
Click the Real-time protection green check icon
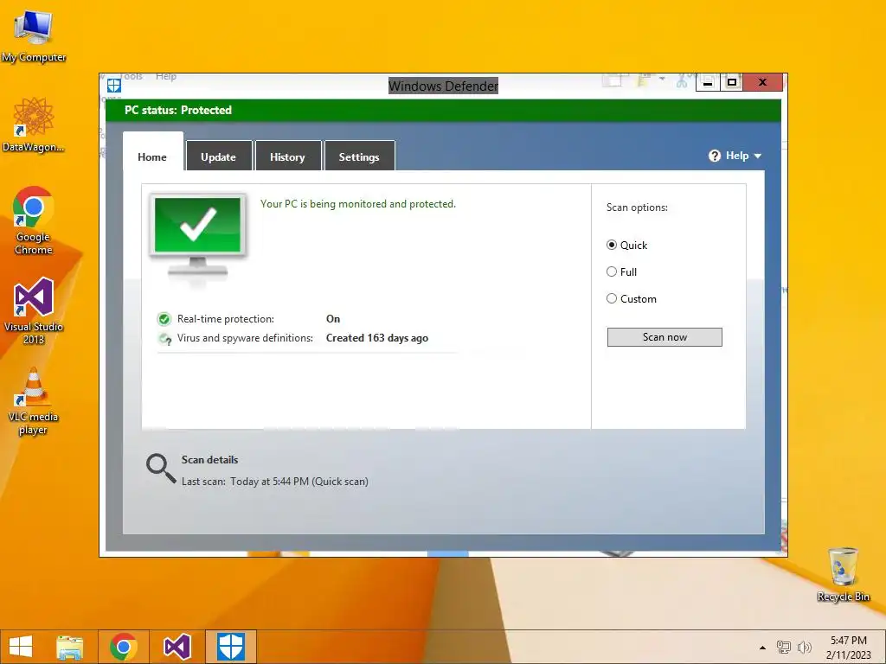tap(164, 319)
